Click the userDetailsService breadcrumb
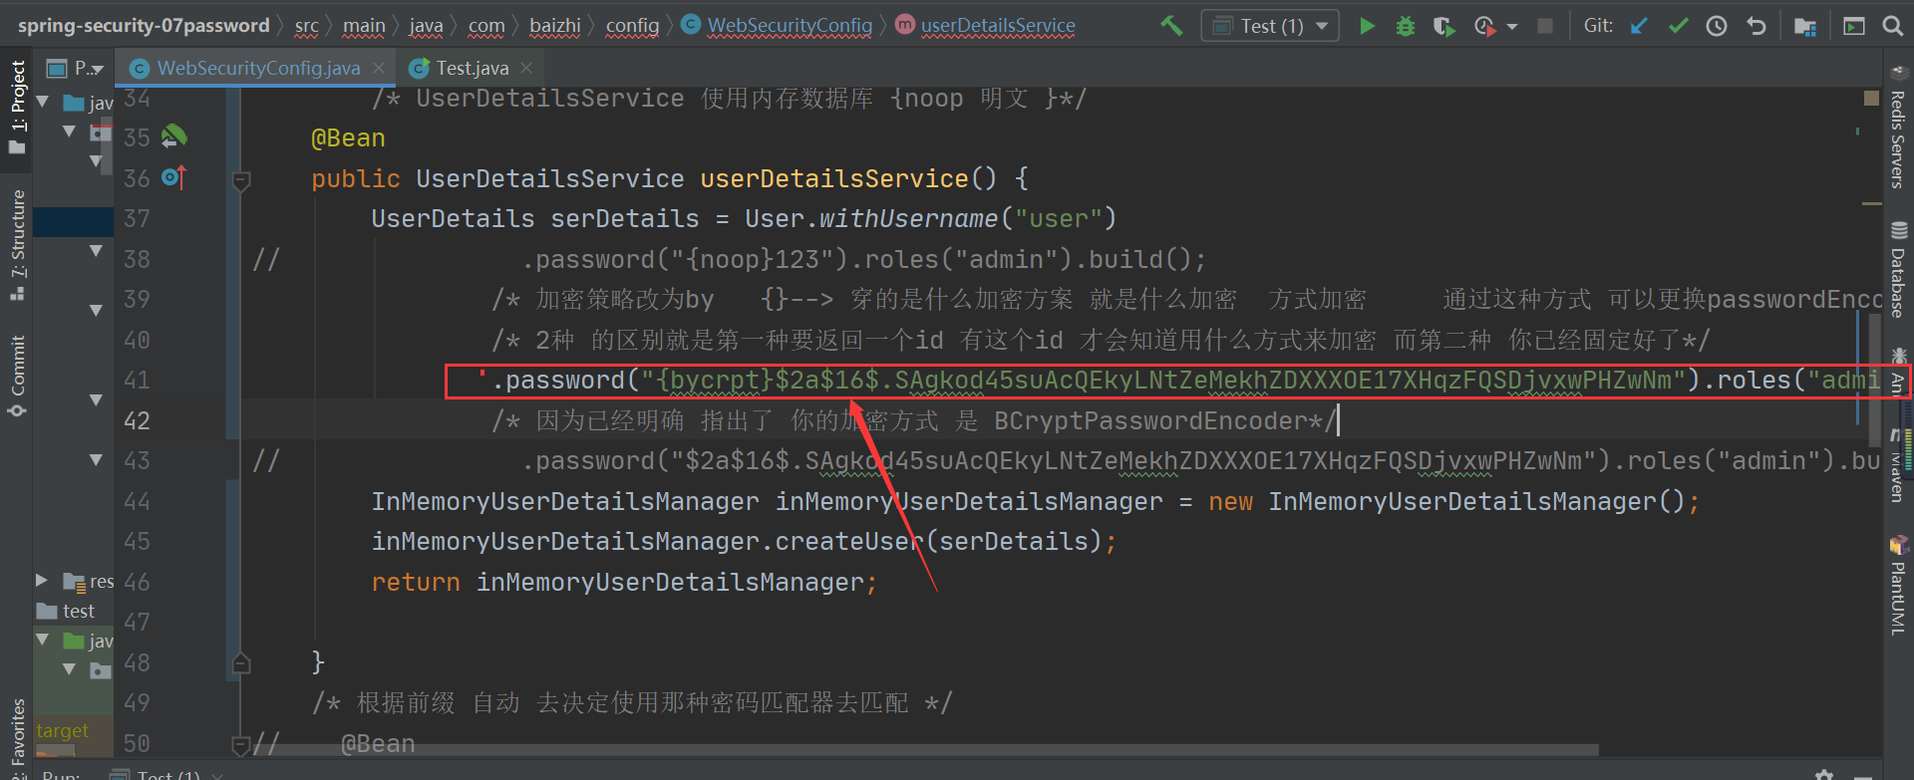Image resolution: width=1914 pixels, height=780 pixels. tap(986, 26)
